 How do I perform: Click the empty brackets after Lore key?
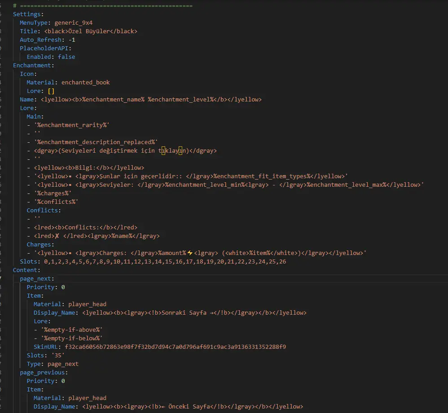click(51, 91)
